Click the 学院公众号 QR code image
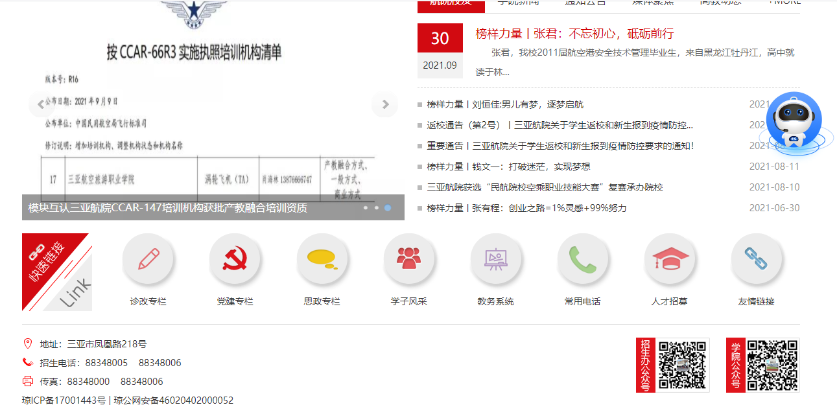 (x=772, y=365)
